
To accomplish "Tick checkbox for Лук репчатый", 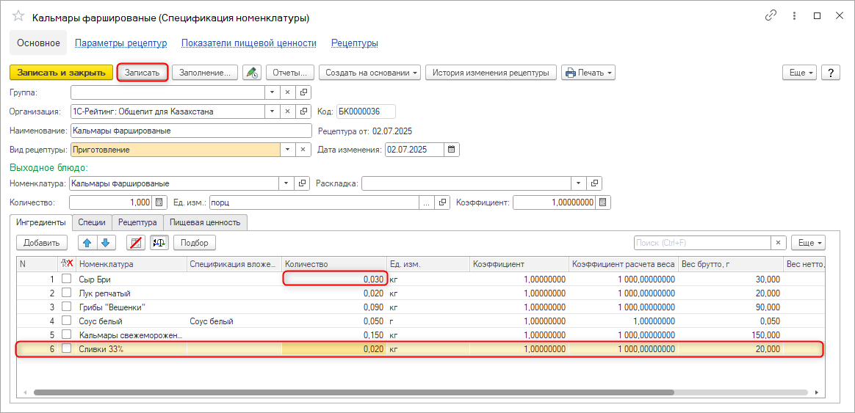I will [x=67, y=293].
